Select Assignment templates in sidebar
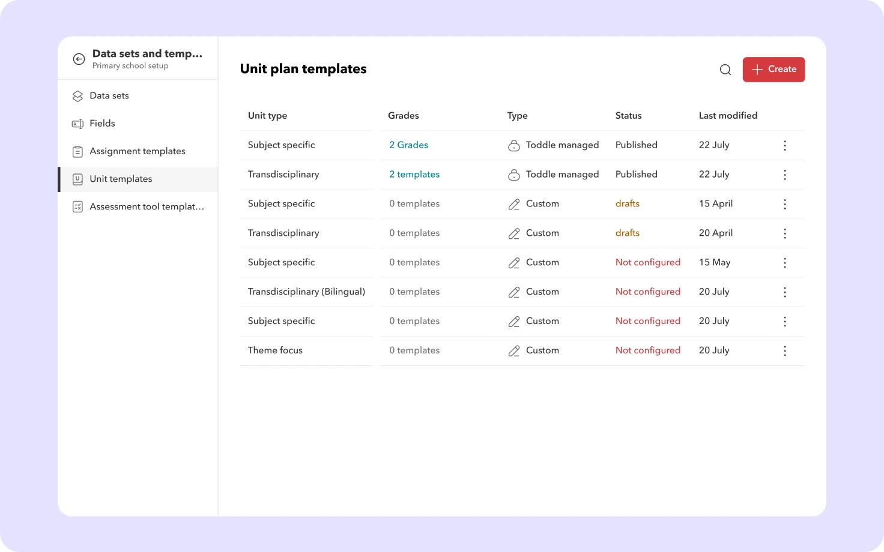The image size is (884, 552). [x=138, y=151]
